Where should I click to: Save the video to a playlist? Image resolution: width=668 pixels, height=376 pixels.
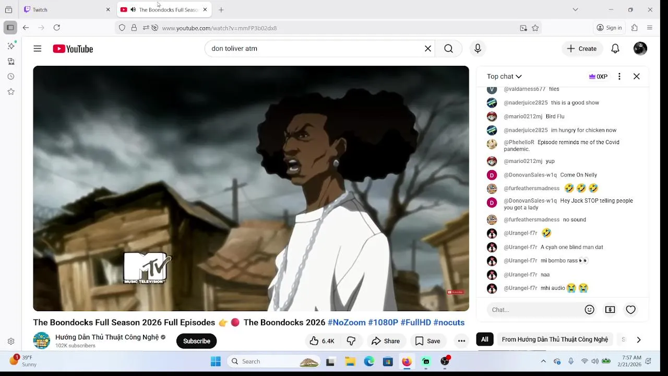pos(428,341)
